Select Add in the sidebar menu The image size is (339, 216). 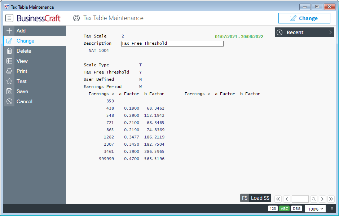click(x=35, y=31)
